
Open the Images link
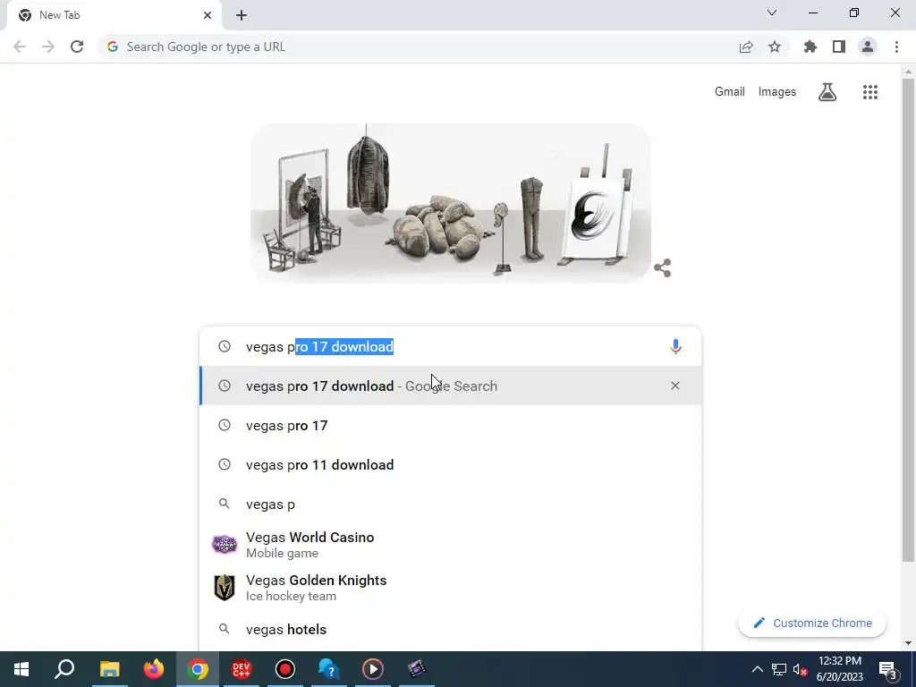777,92
